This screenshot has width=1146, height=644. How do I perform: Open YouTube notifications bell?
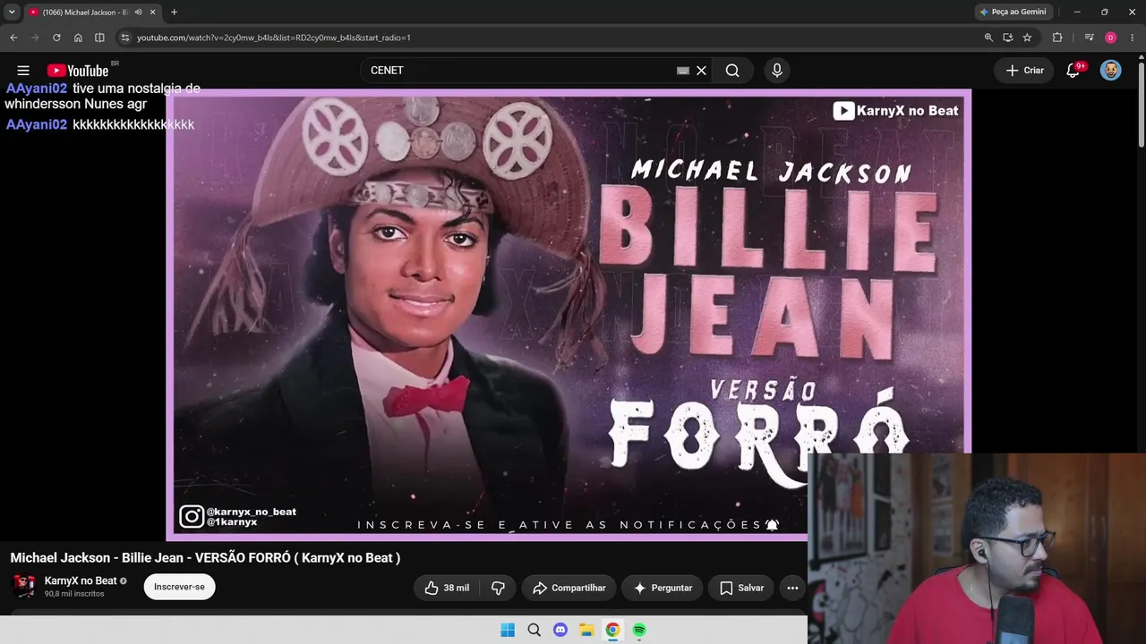point(1073,71)
